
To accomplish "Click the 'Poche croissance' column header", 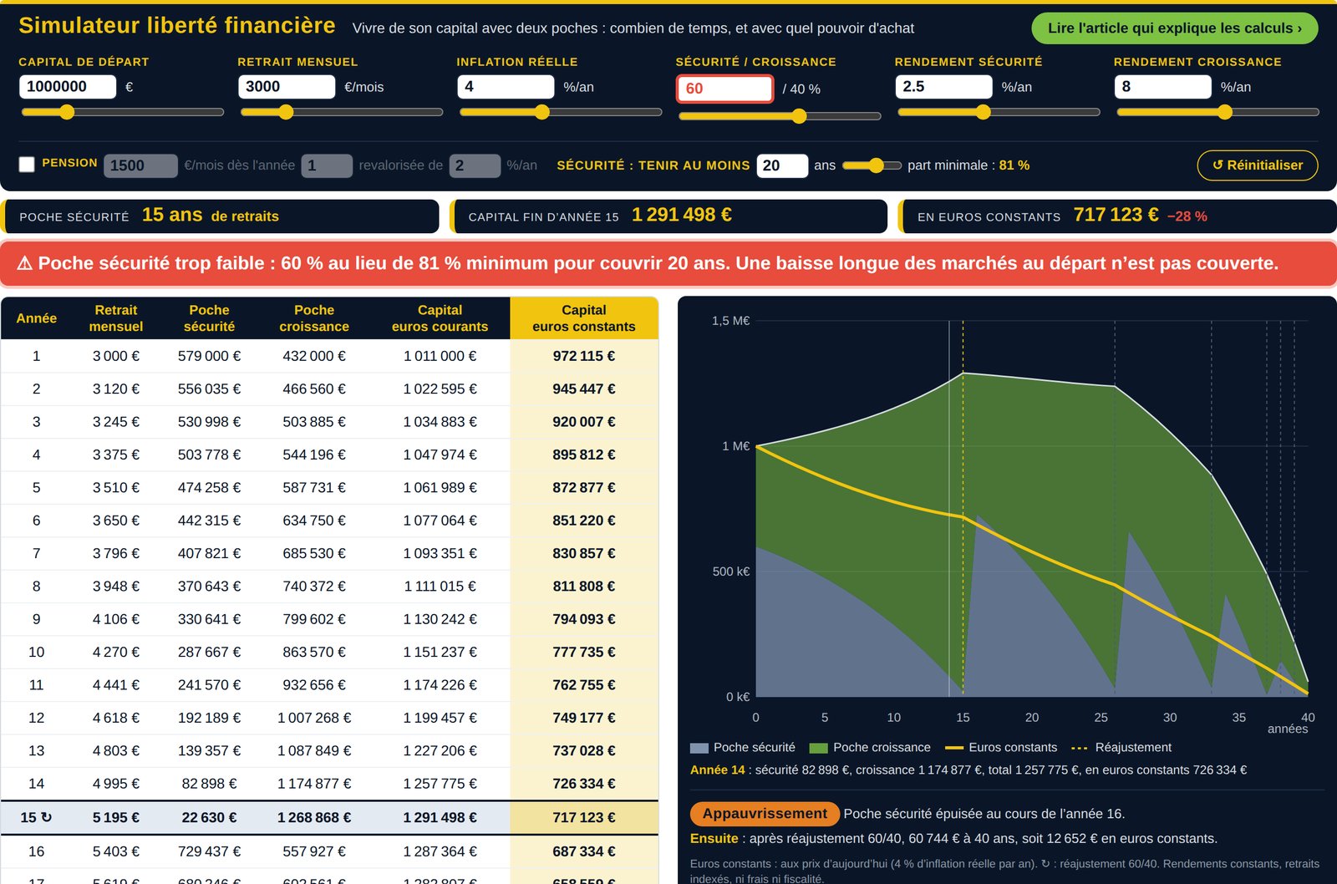I will tap(314, 318).
